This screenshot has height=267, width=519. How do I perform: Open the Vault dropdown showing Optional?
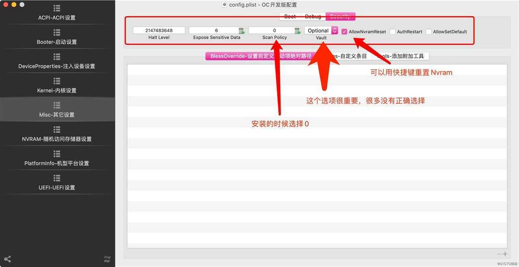[x=321, y=30]
